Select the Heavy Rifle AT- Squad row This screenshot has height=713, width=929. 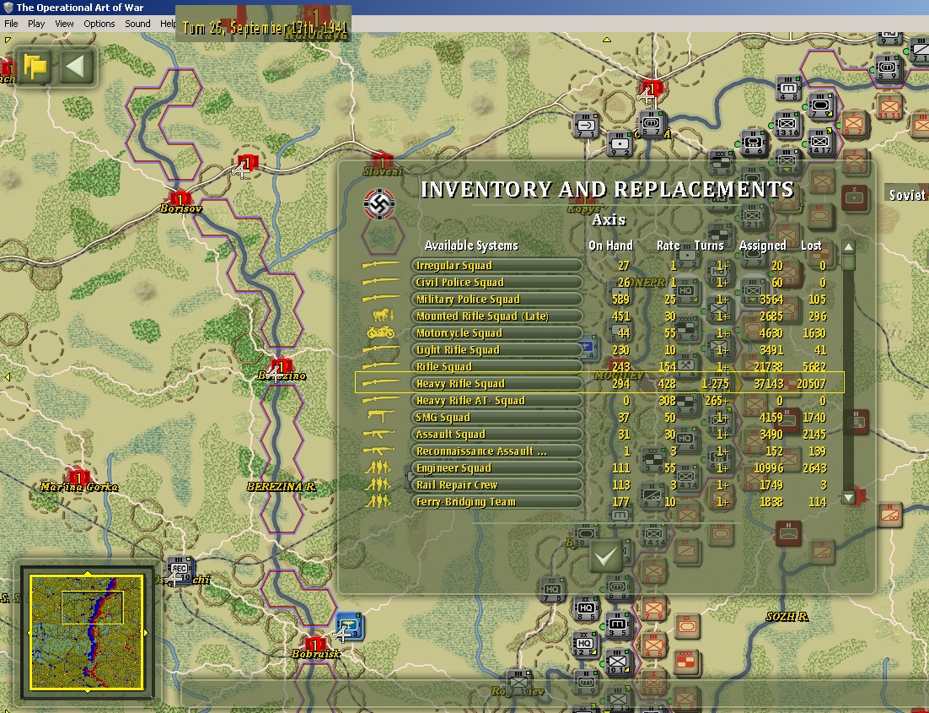599,401
